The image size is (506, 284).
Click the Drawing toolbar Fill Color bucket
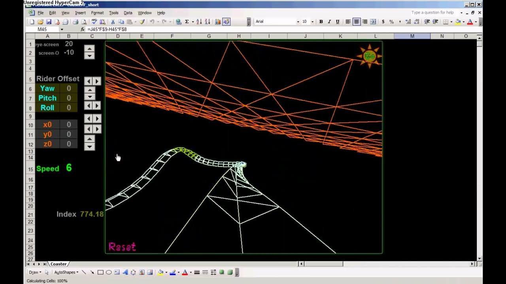tap(161, 272)
